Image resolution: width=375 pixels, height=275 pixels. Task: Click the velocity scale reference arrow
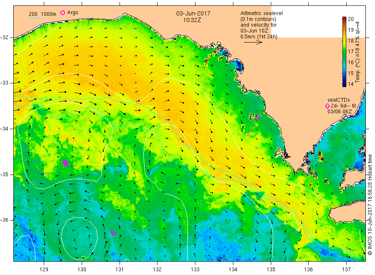coord(253,42)
